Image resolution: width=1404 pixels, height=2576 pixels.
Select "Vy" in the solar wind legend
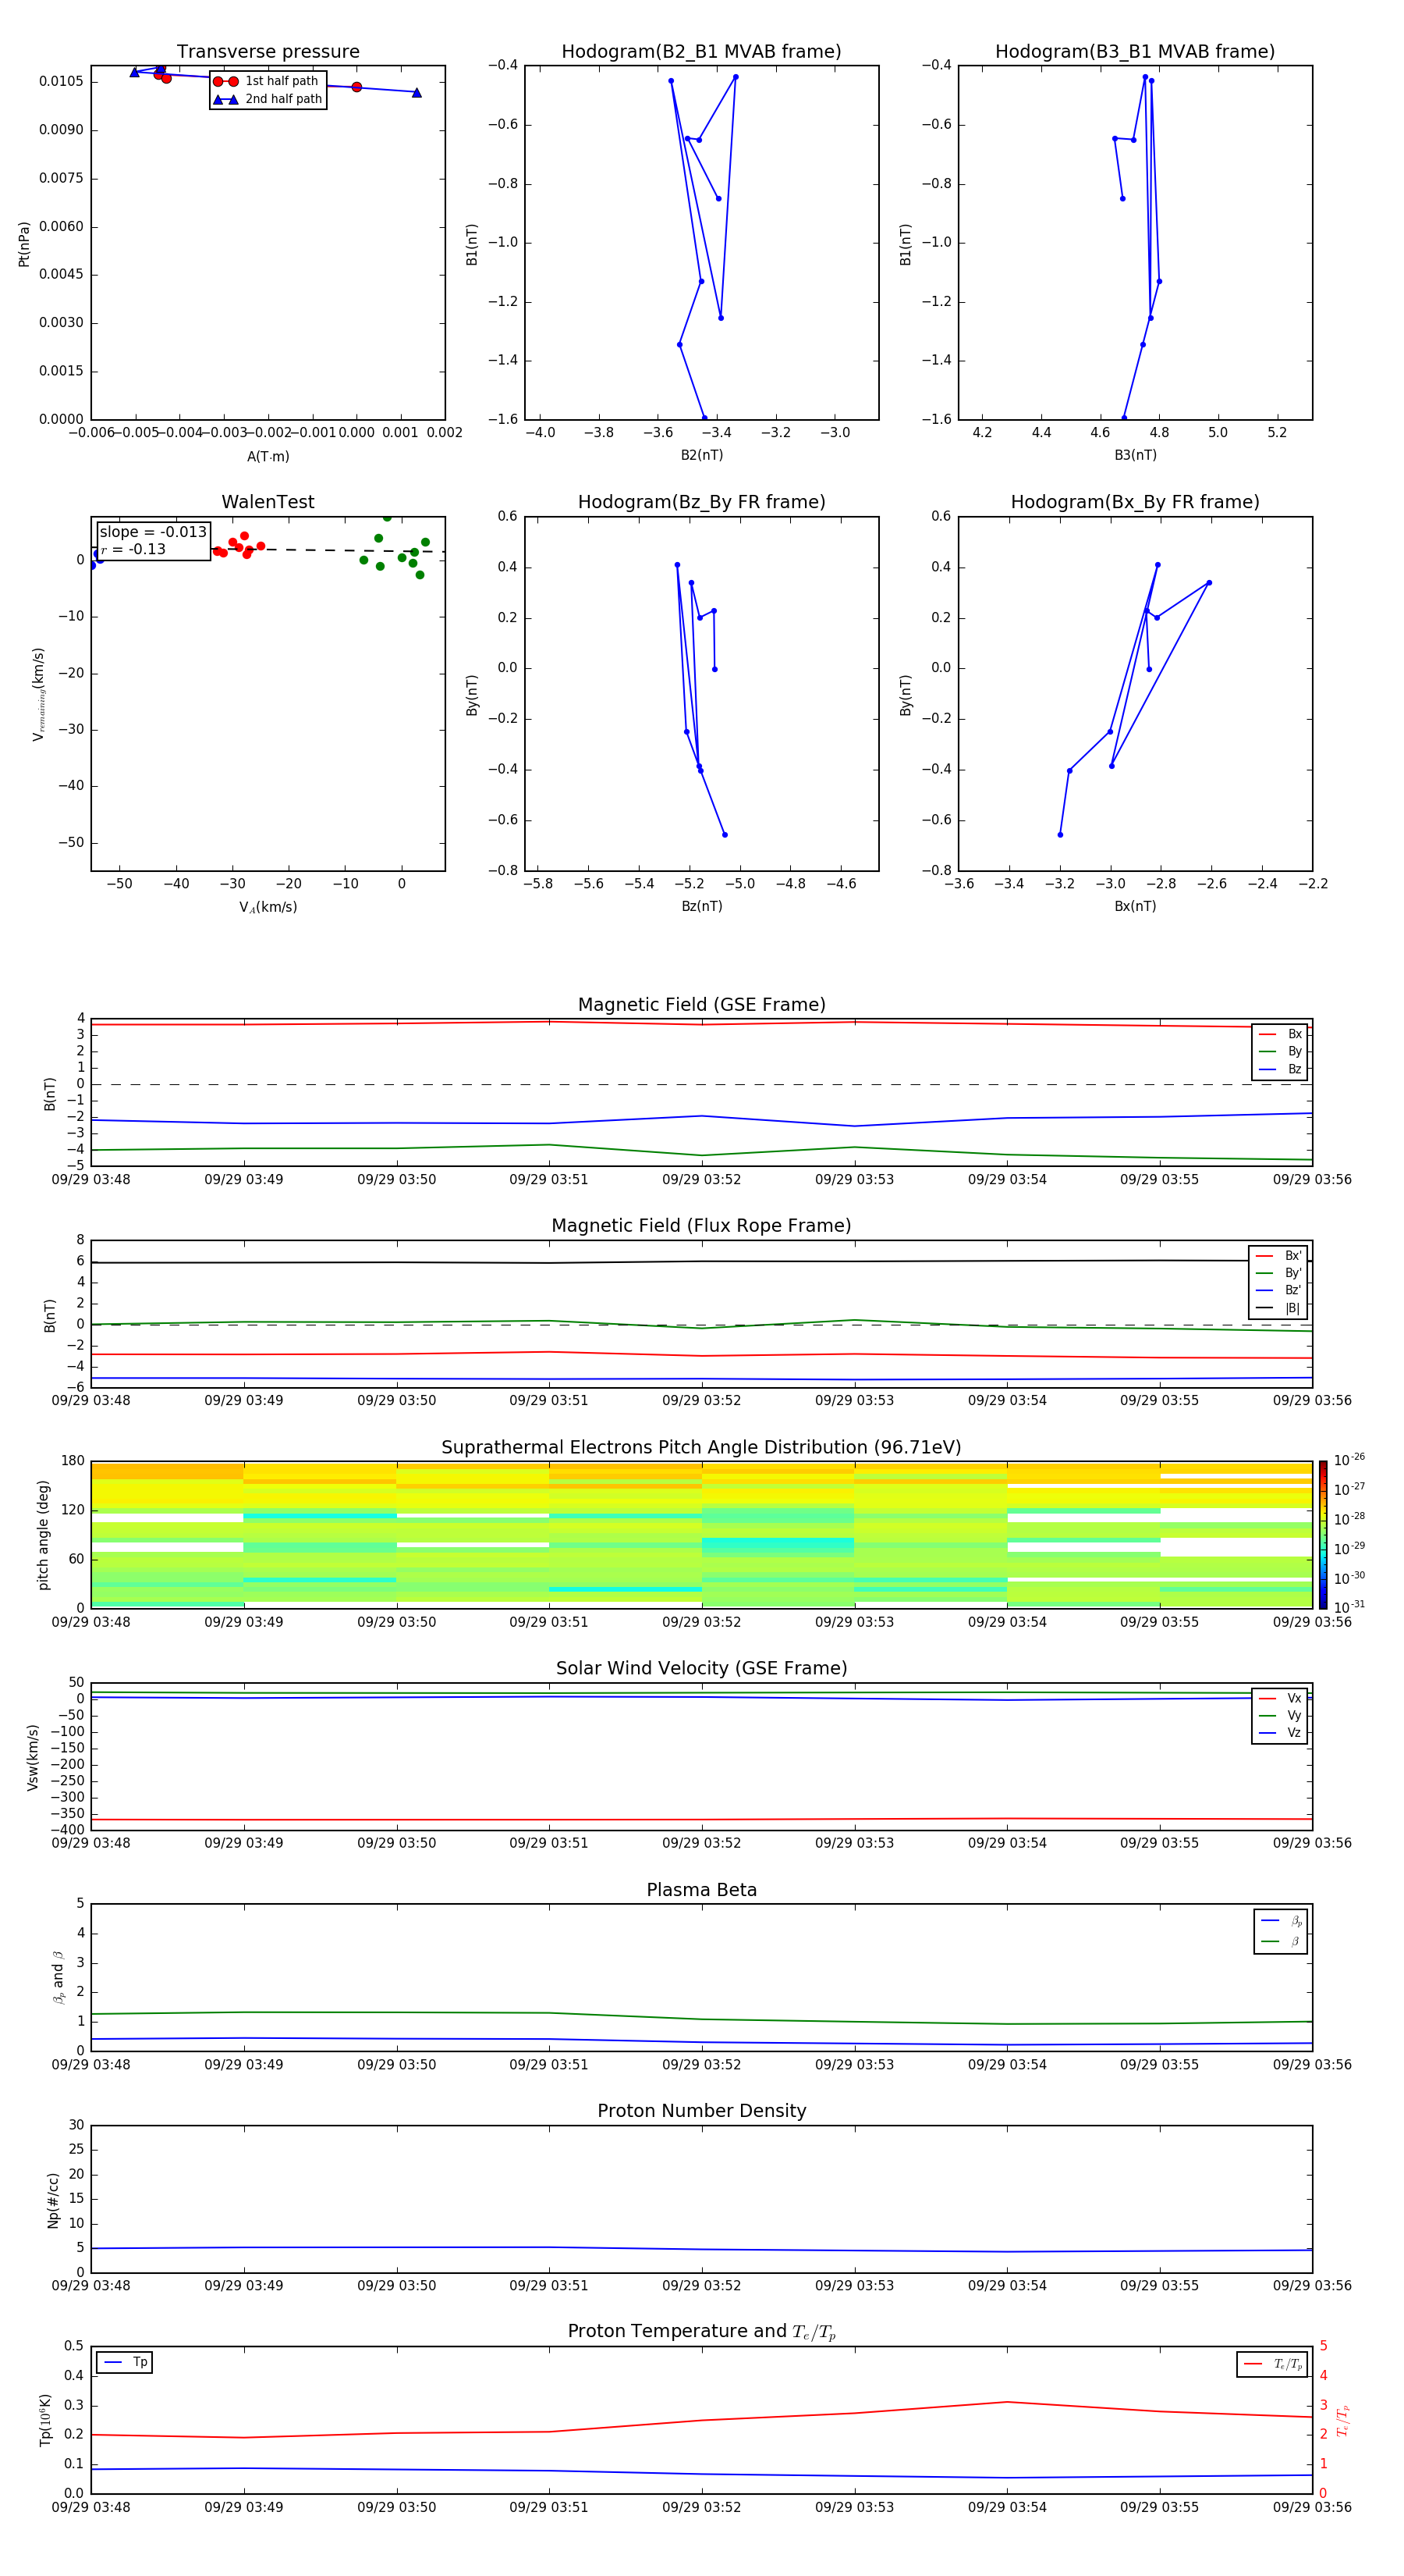[1280, 1715]
